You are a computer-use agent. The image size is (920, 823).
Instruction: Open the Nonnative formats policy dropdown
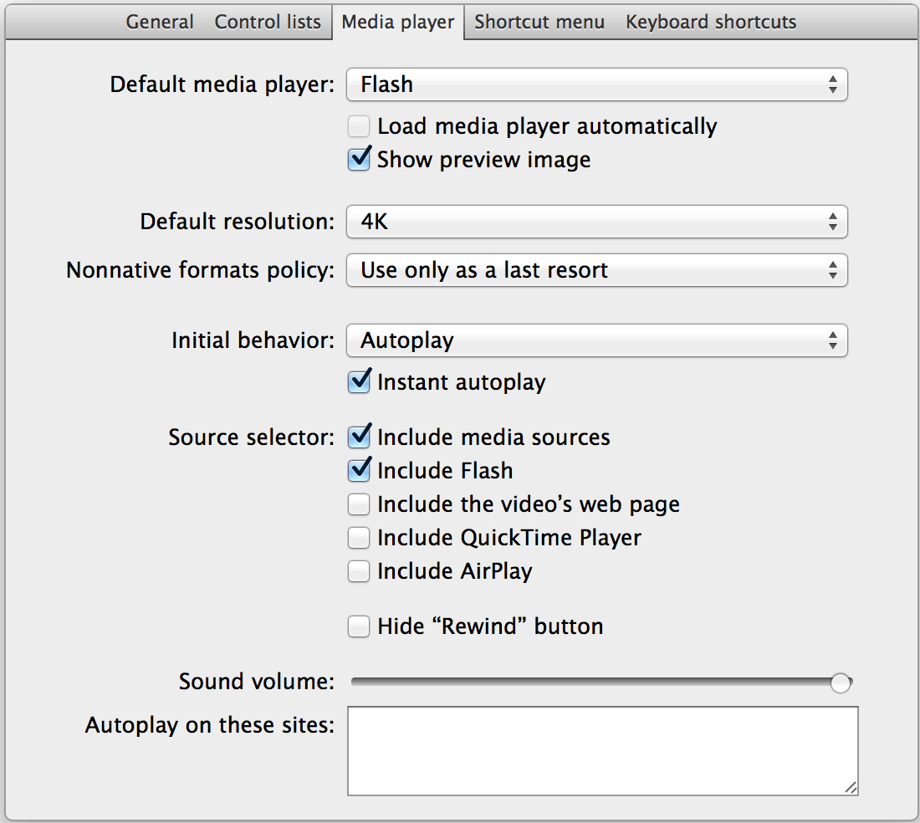[x=596, y=270]
